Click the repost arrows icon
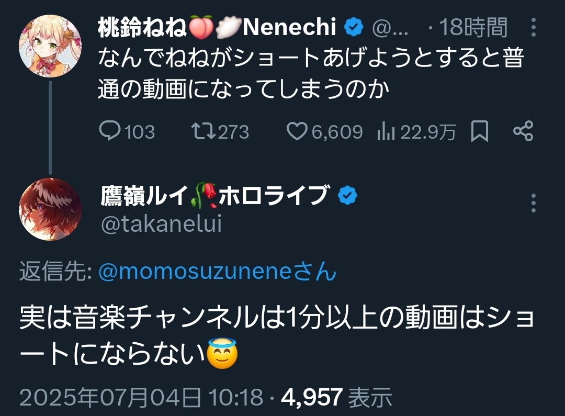 pos(203,131)
